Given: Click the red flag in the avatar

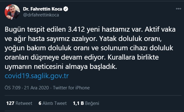Looking at the screenshot, I should (x=7, y=11).
